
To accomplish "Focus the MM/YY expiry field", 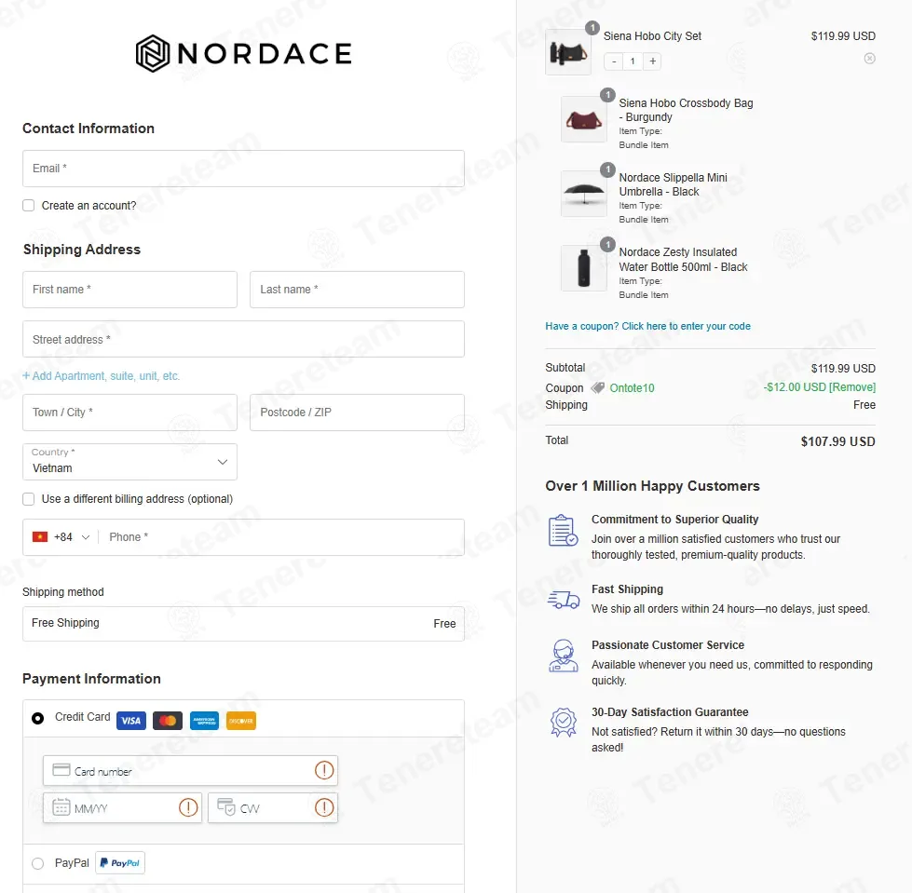I will [122, 807].
